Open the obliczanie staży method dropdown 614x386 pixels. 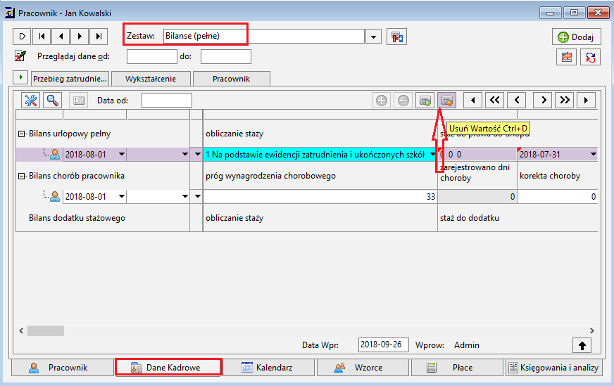pyautogui.click(x=432, y=155)
